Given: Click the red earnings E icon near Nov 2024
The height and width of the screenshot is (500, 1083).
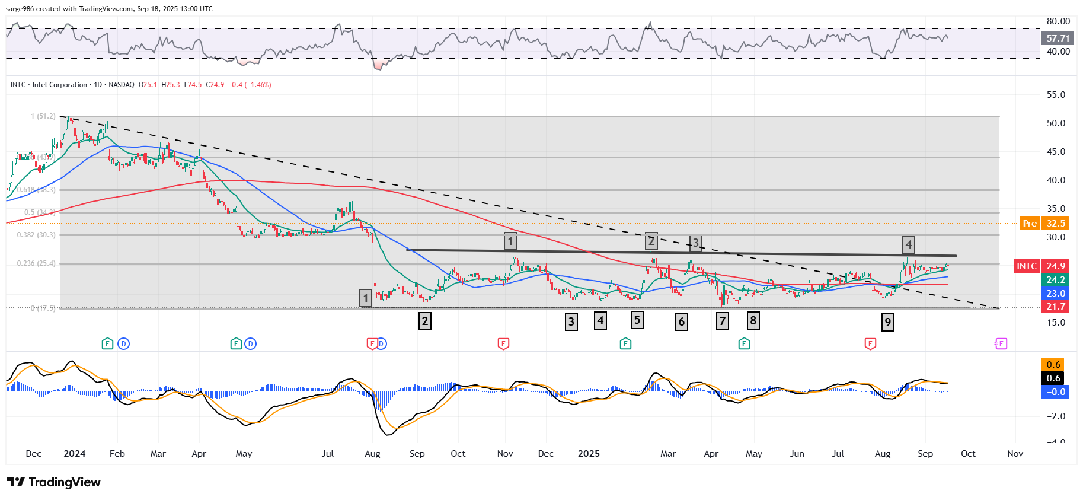Looking at the screenshot, I should coord(503,343).
